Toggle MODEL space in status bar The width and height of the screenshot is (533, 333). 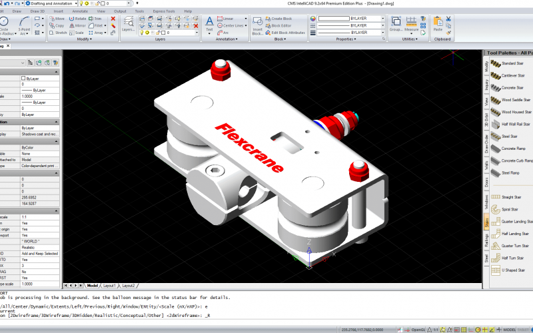pyautogui.click(x=510, y=329)
